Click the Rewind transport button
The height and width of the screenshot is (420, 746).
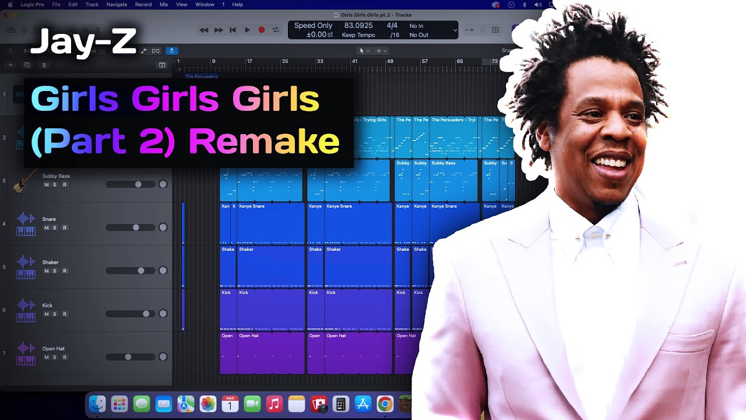(x=203, y=30)
